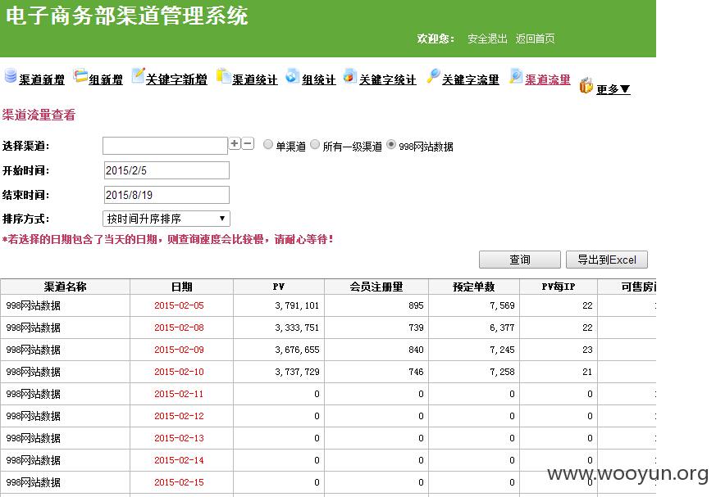Select the 所有一级渠道 radio button
This screenshot has width=716, height=497.
(x=315, y=145)
